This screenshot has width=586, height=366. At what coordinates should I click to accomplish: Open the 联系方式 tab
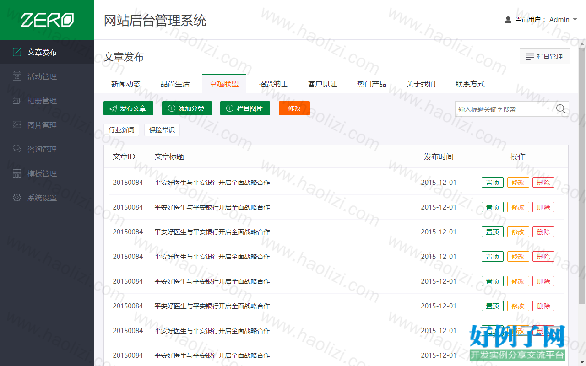[x=470, y=84]
